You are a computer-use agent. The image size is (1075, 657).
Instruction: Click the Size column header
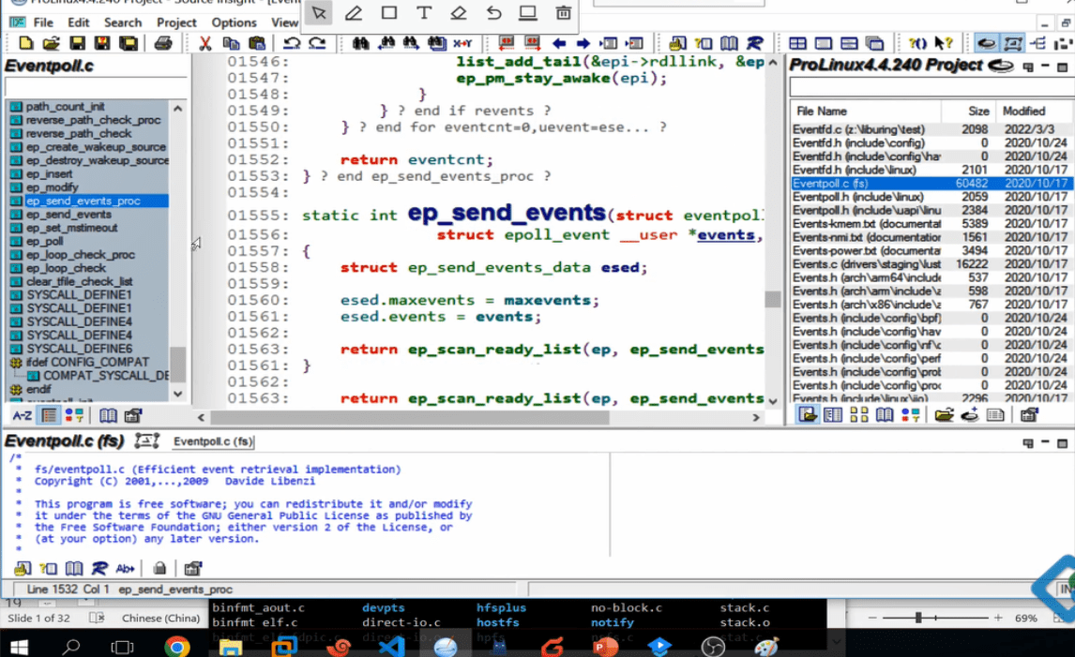click(x=978, y=111)
